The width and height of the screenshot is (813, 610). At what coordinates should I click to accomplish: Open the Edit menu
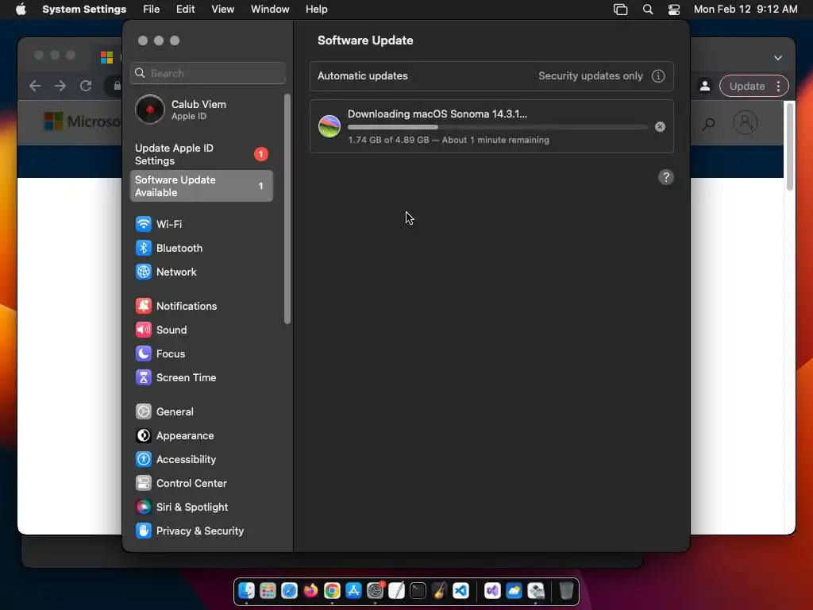point(185,10)
